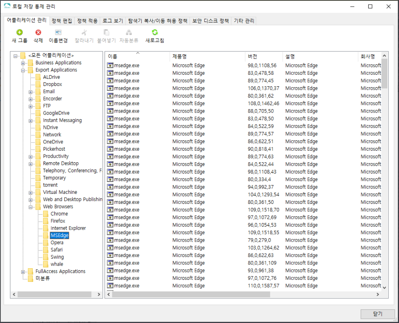The width and height of the screenshot is (399, 323).
Task: Click the 붙여넣기 paste icon
Action: pyautogui.click(x=106, y=32)
